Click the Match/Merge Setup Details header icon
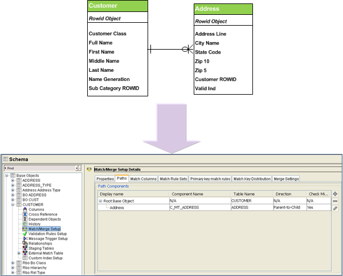This screenshot has width=343, height=276. tap(89, 169)
